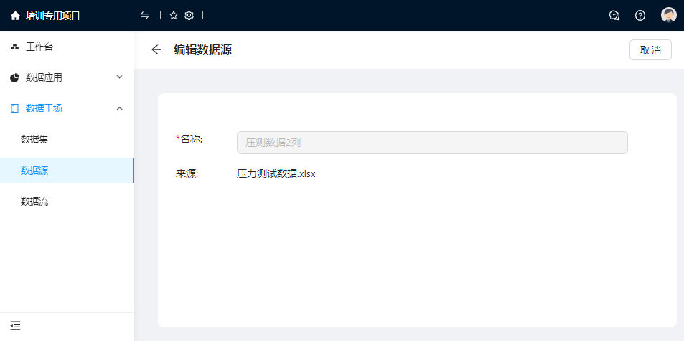Click the 压力测试数据.xlsx source file name
The height and width of the screenshot is (341, 684).
click(276, 173)
